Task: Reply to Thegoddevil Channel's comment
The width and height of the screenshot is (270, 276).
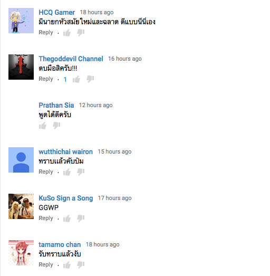Action: tap(46, 79)
